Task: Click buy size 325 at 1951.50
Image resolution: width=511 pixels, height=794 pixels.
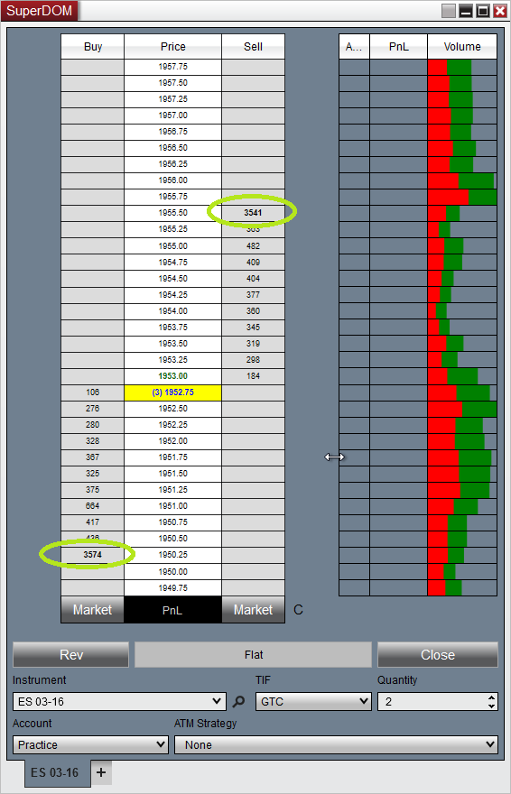Action: click(x=93, y=474)
